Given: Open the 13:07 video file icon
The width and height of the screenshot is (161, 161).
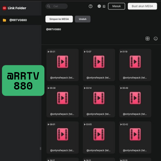Looking at the screenshot, I should (99, 62).
